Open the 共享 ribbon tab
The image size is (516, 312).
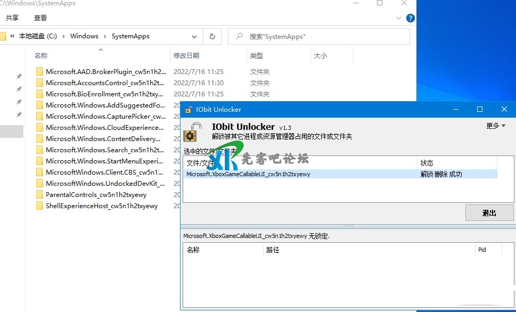coord(12,18)
